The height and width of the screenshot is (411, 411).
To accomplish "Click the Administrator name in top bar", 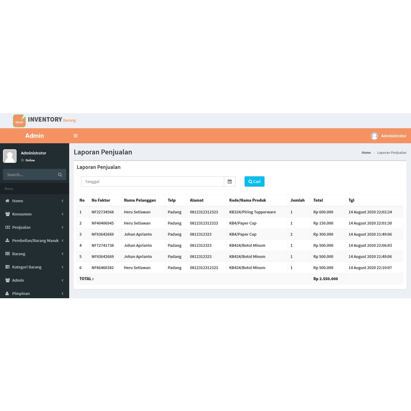I will [393, 136].
